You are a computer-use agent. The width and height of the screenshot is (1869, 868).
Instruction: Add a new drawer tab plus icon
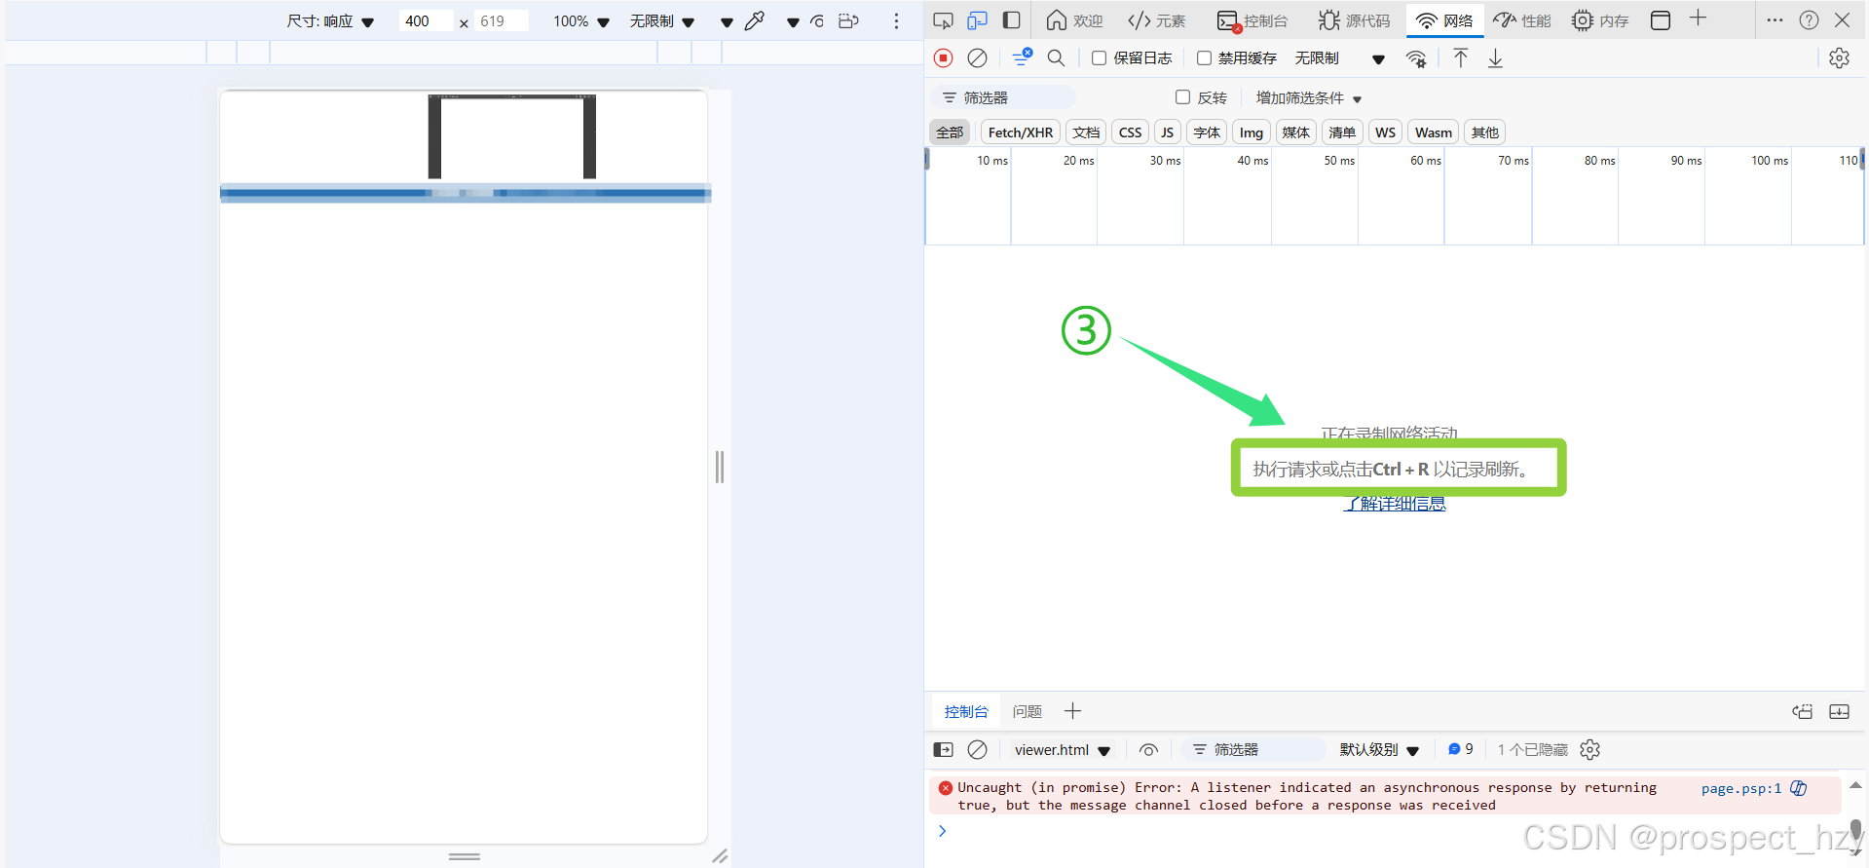(1072, 711)
